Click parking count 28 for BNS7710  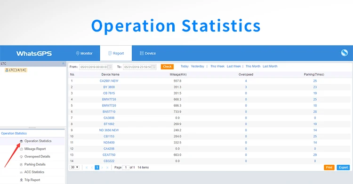[x=315, y=112]
